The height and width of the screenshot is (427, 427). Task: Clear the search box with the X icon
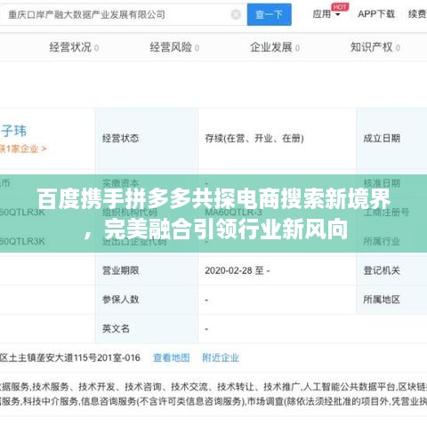pyautogui.click(x=236, y=14)
